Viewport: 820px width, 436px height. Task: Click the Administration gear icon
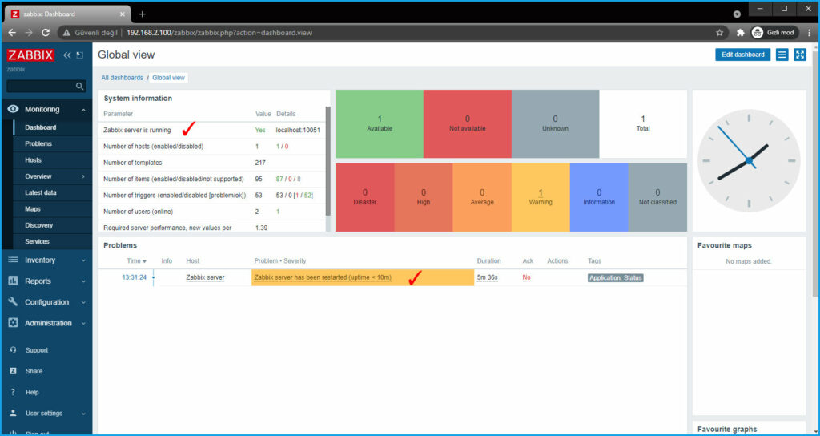pos(14,323)
